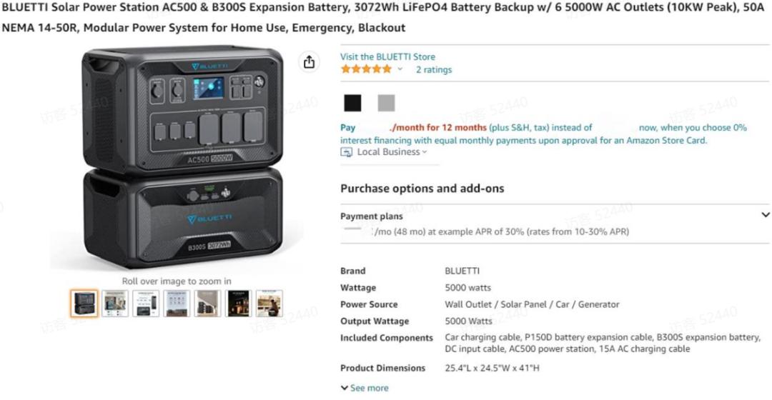Screen dimensions: 772x400
Task: Select the fourth product thumbnail
Action: point(177,303)
